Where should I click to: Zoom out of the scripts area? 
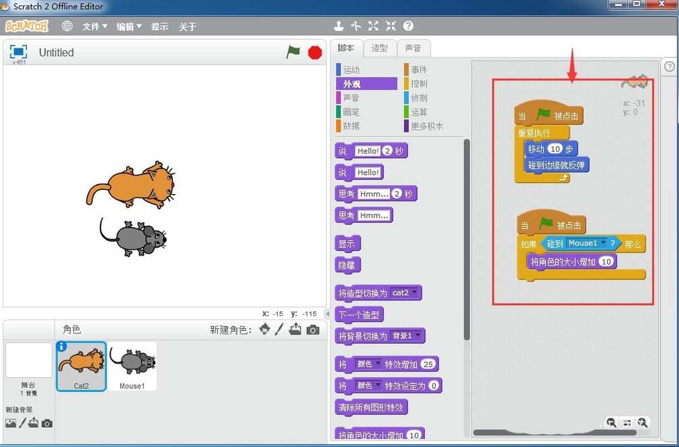coord(612,422)
